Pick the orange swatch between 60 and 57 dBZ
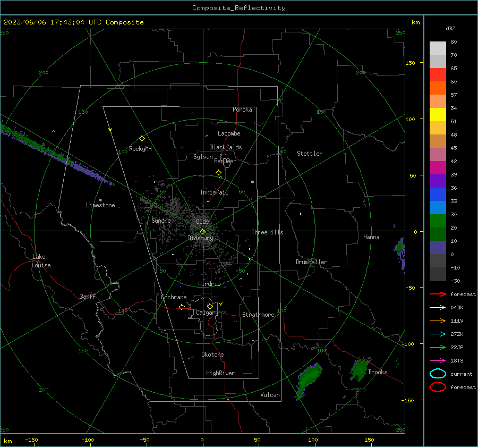The height and width of the screenshot is (447, 478). point(438,88)
